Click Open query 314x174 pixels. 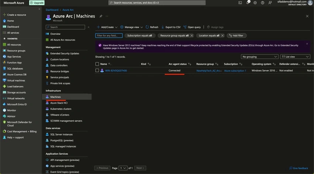click(x=192, y=27)
